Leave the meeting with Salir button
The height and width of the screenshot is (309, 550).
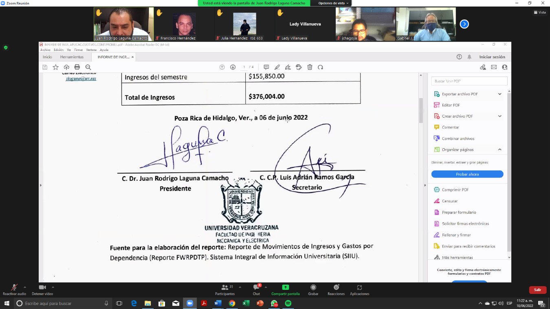[x=537, y=290]
